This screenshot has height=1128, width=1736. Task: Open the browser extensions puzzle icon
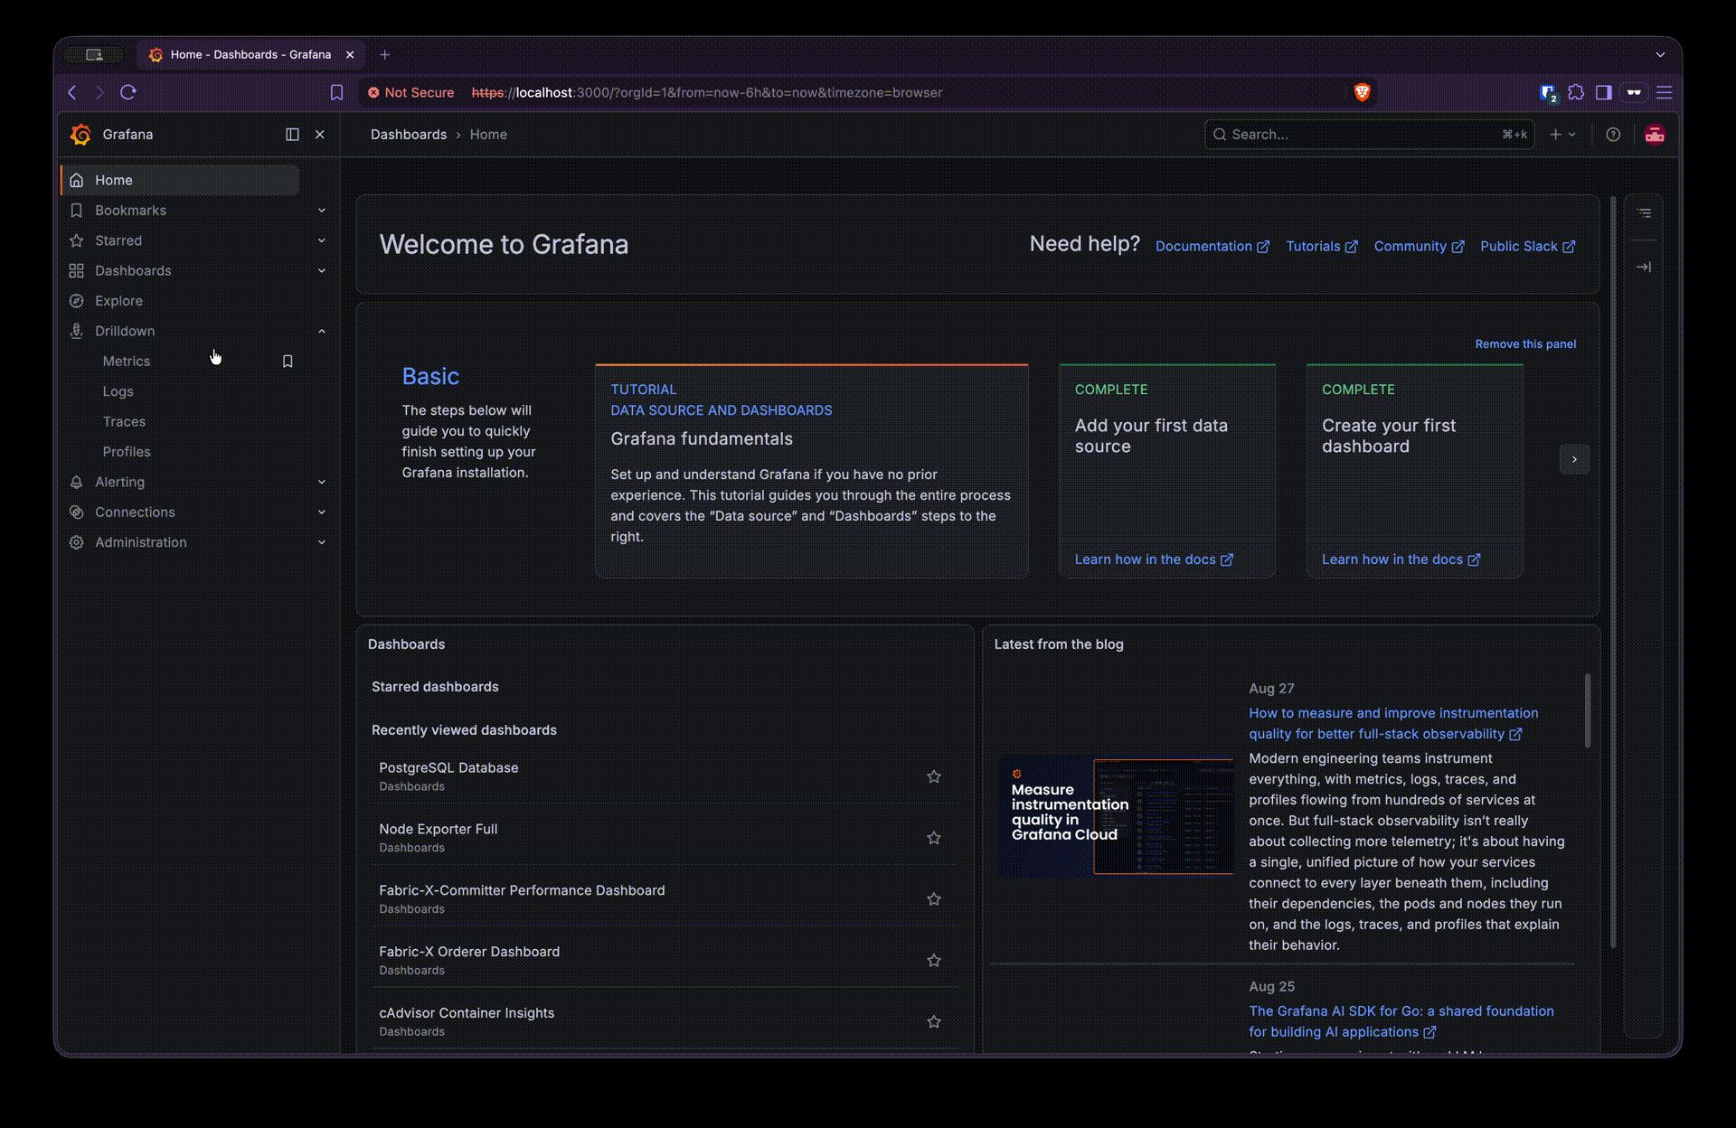(1576, 92)
